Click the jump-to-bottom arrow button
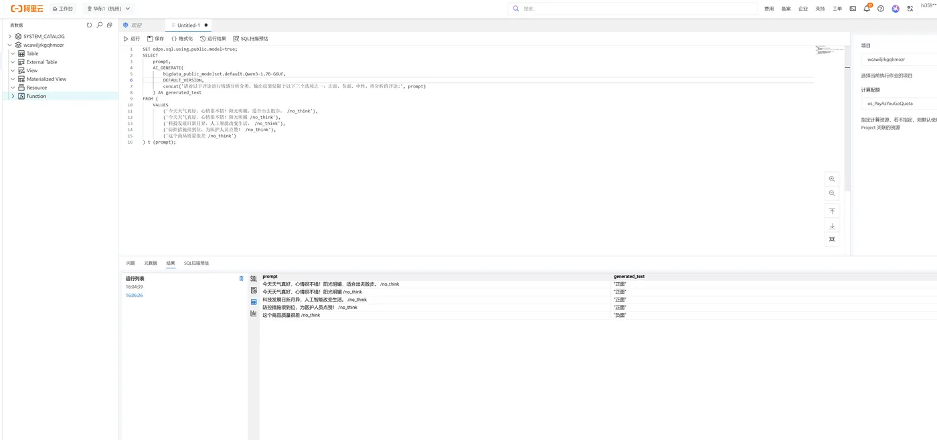 832,226
